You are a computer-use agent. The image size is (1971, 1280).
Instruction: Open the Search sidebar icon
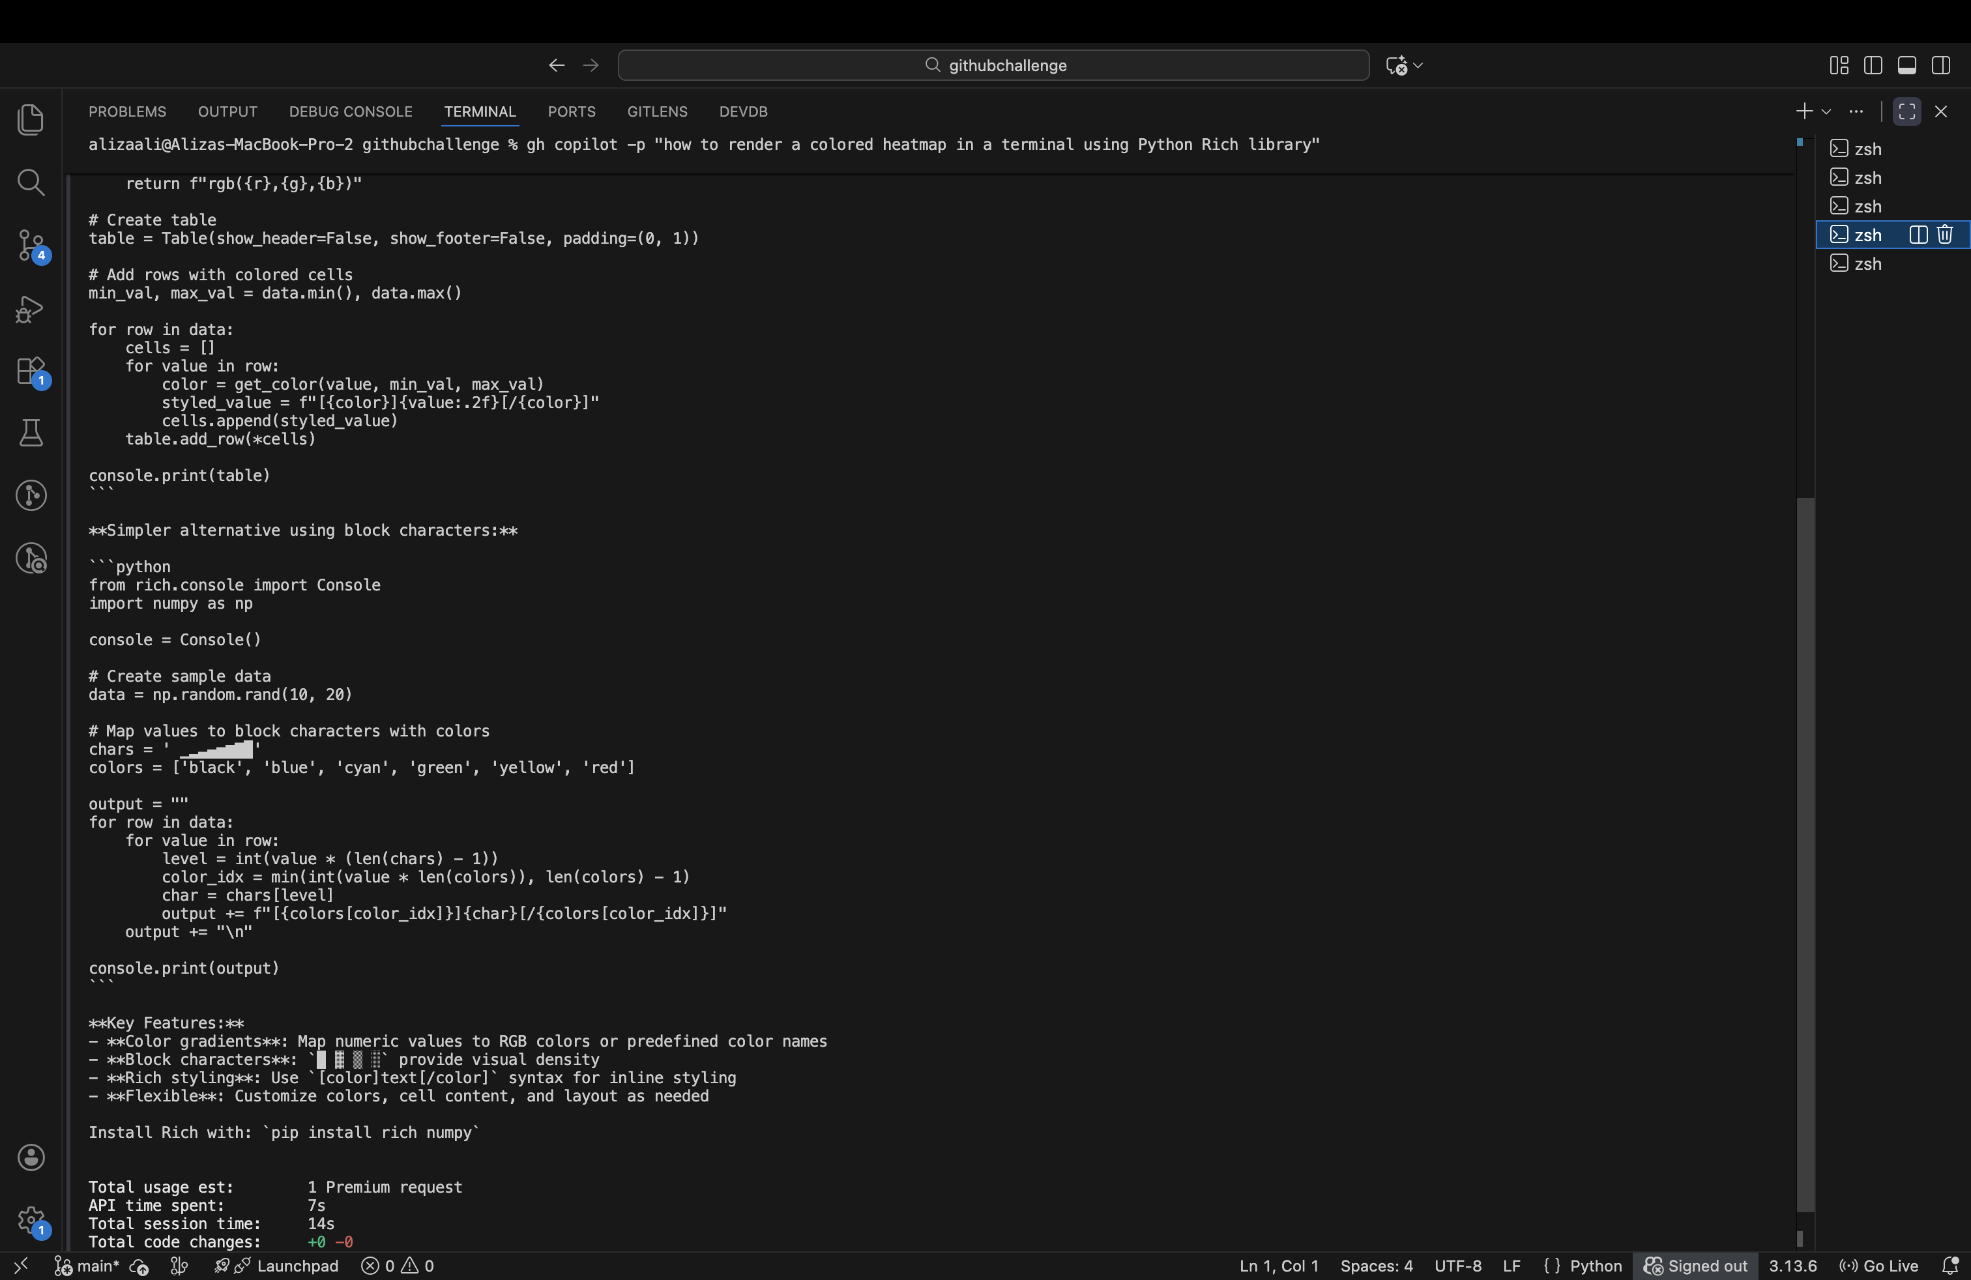[x=31, y=182]
